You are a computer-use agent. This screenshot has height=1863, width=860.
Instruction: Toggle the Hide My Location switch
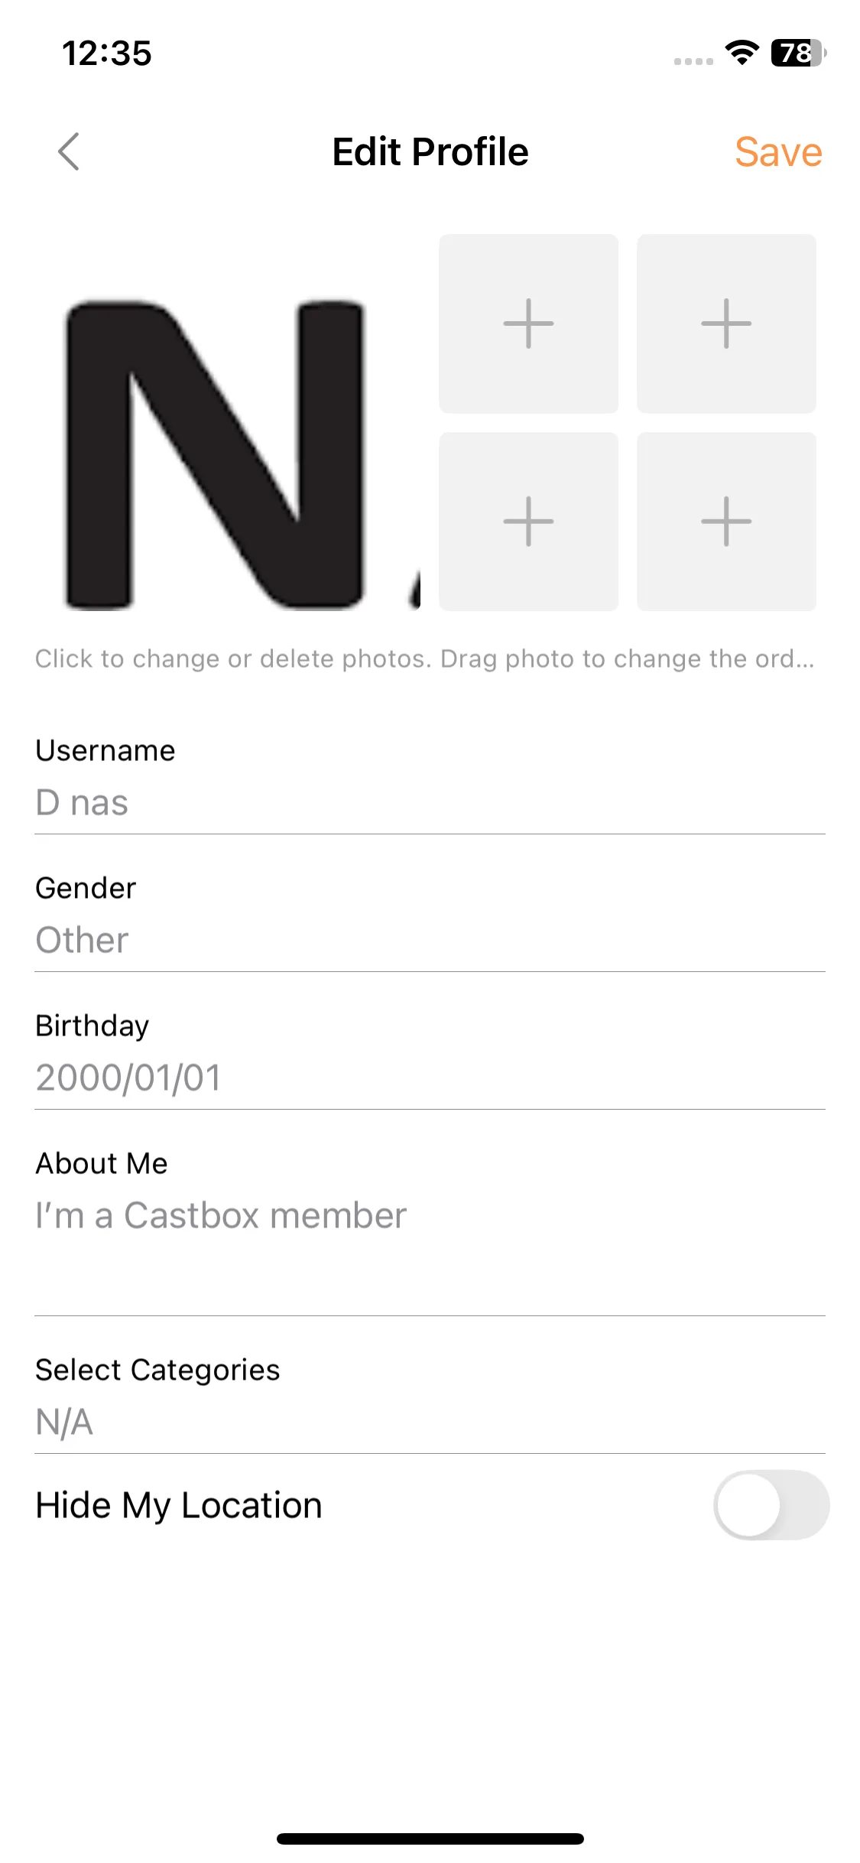click(x=771, y=1505)
